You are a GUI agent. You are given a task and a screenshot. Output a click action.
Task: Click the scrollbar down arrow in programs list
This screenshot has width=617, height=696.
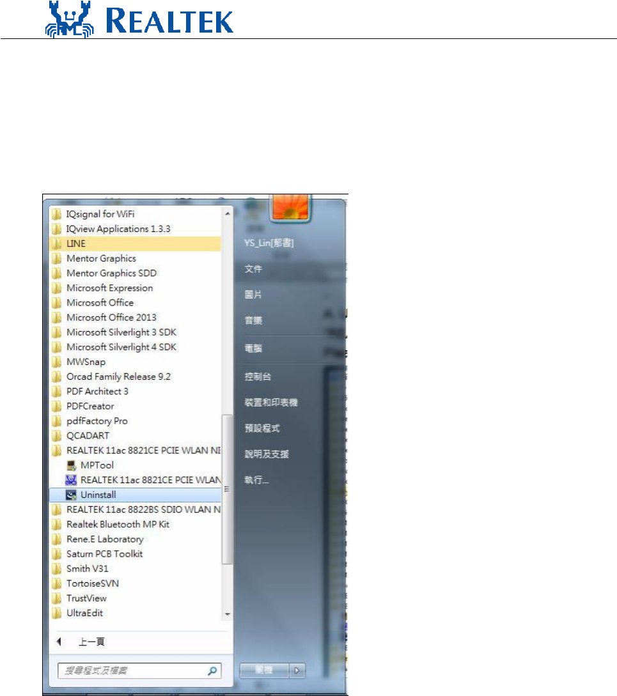coord(228,614)
